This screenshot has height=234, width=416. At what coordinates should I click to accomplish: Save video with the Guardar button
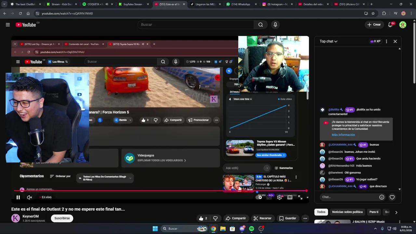(288, 218)
